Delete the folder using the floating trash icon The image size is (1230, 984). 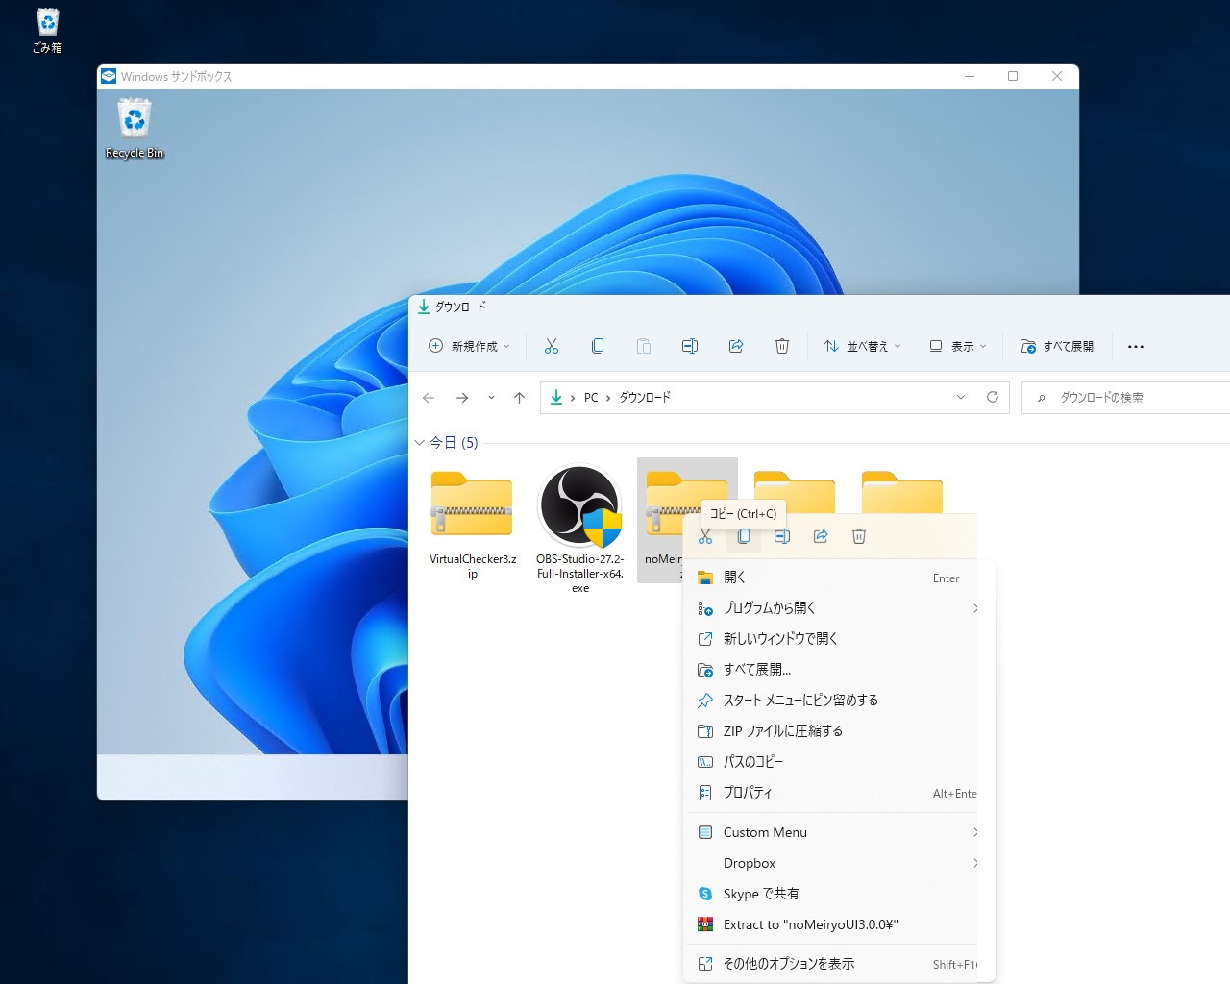pyautogui.click(x=859, y=536)
